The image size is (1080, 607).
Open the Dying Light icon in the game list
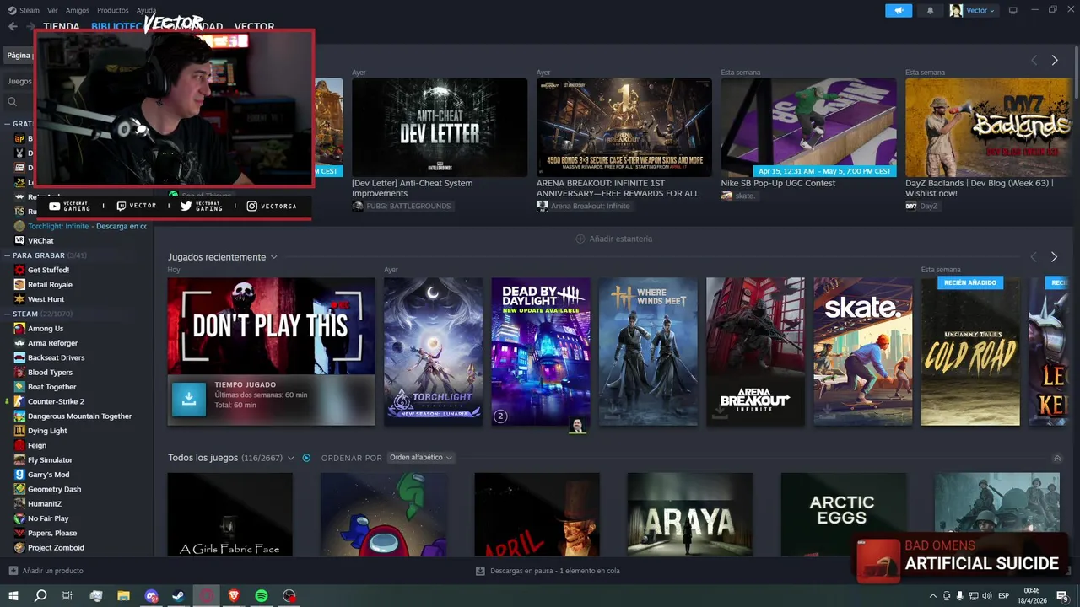click(19, 431)
